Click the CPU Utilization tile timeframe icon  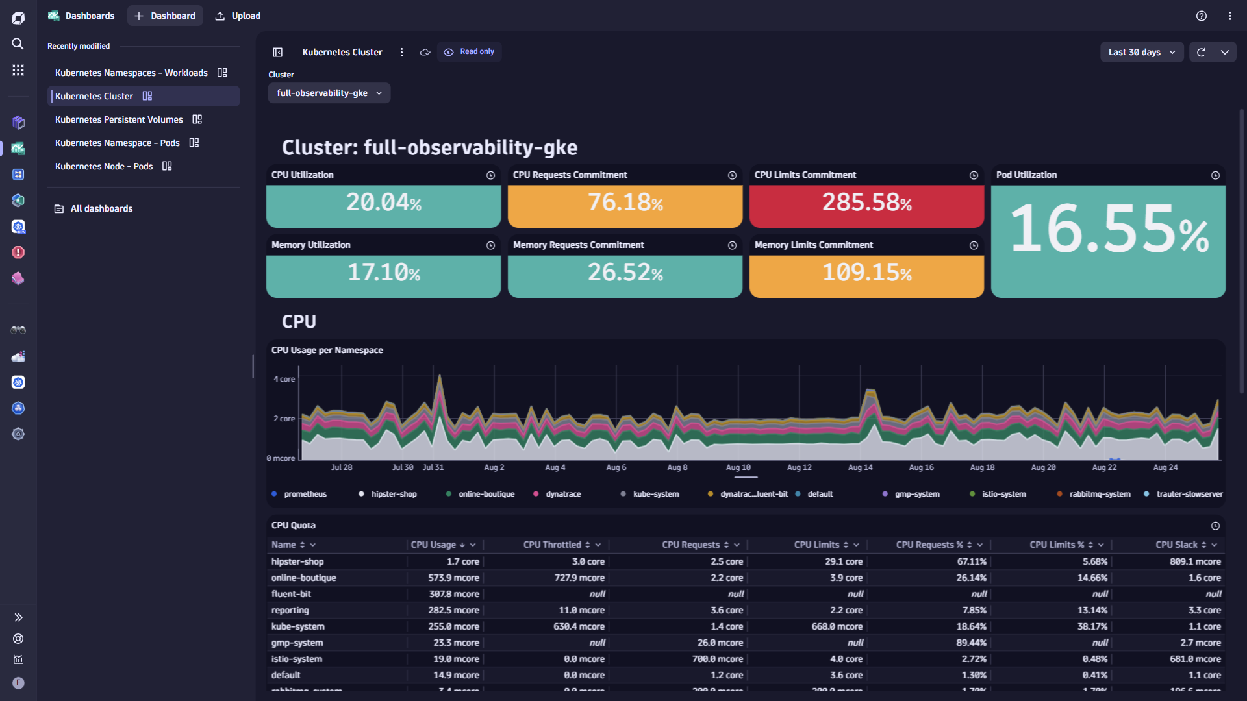(491, 175)
